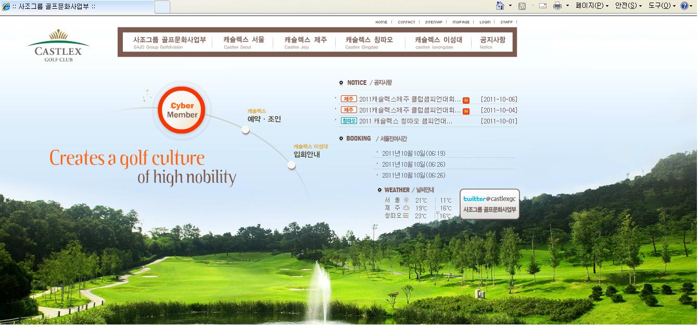Click the 서울 21℃ temperature value
This screenshot has width=698, height=325.
coord(421,201)
